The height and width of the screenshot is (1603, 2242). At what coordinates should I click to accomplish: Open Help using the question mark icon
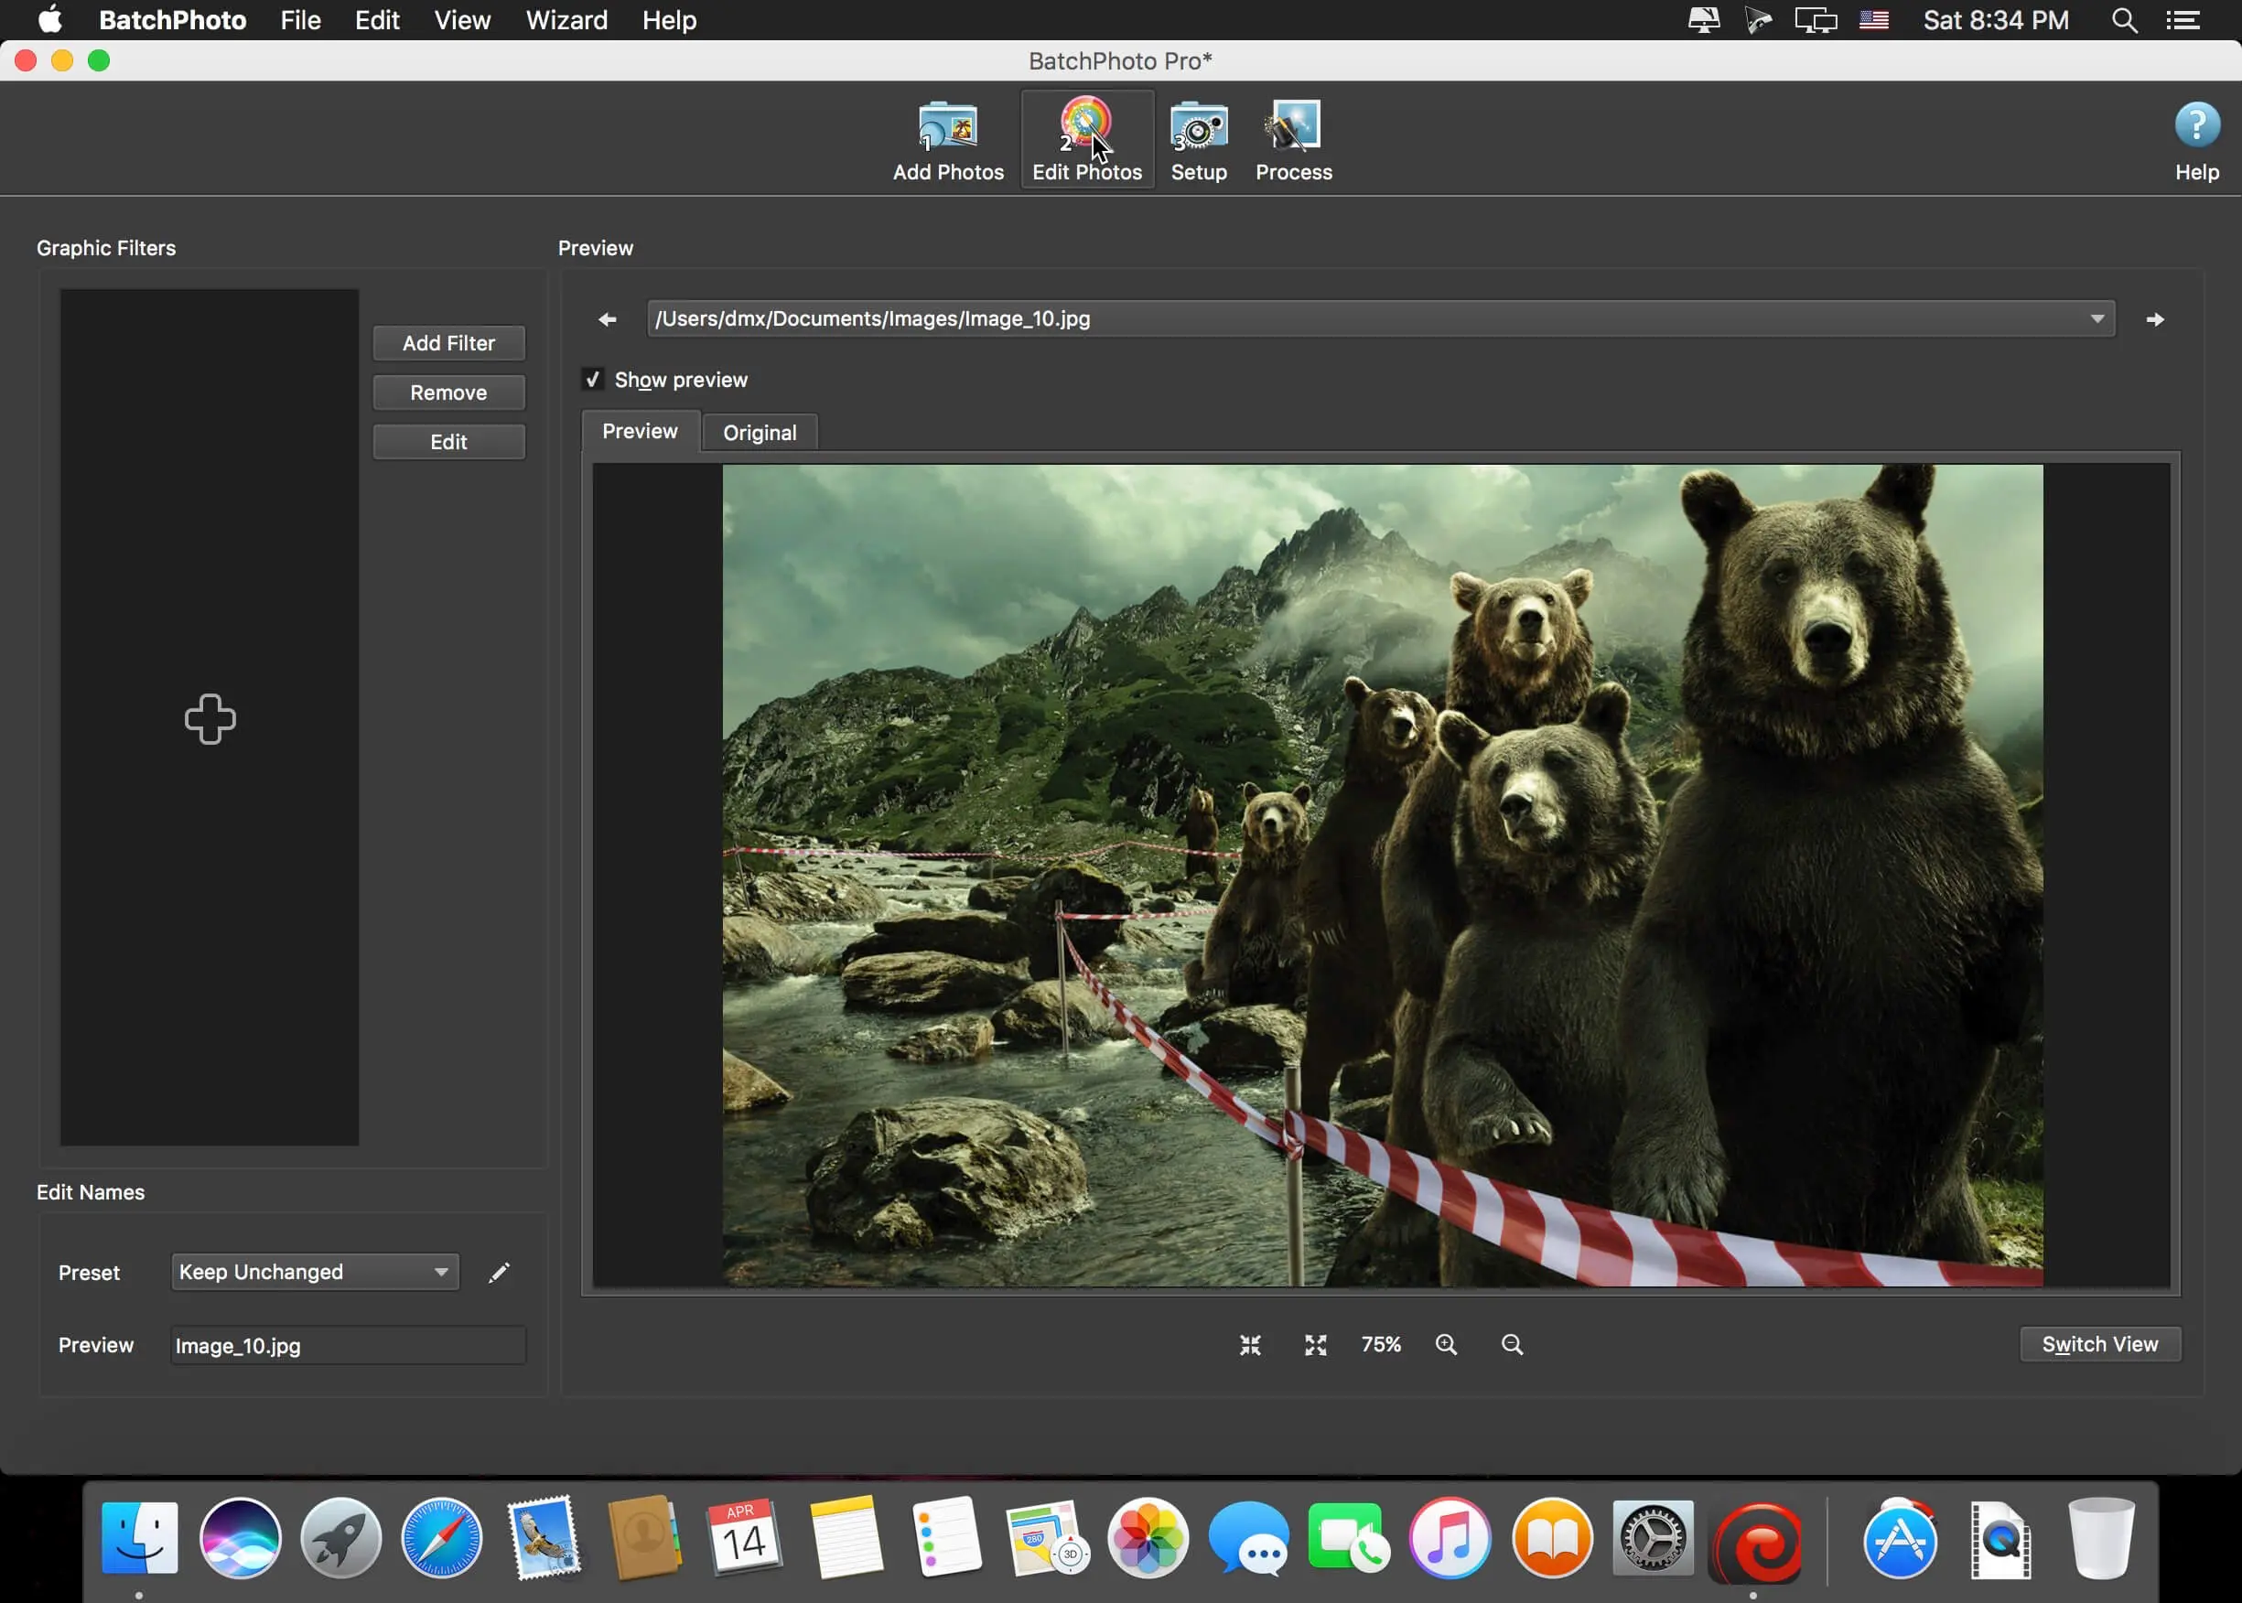[2195, 124]
